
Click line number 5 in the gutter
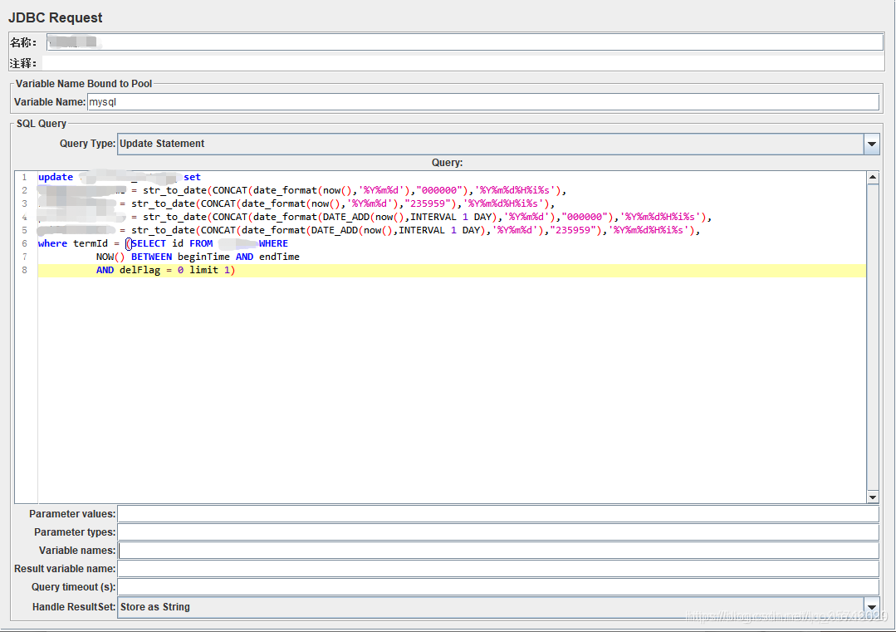pos(25,230)
